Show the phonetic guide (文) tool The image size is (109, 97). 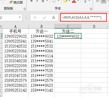click(85, 1)
